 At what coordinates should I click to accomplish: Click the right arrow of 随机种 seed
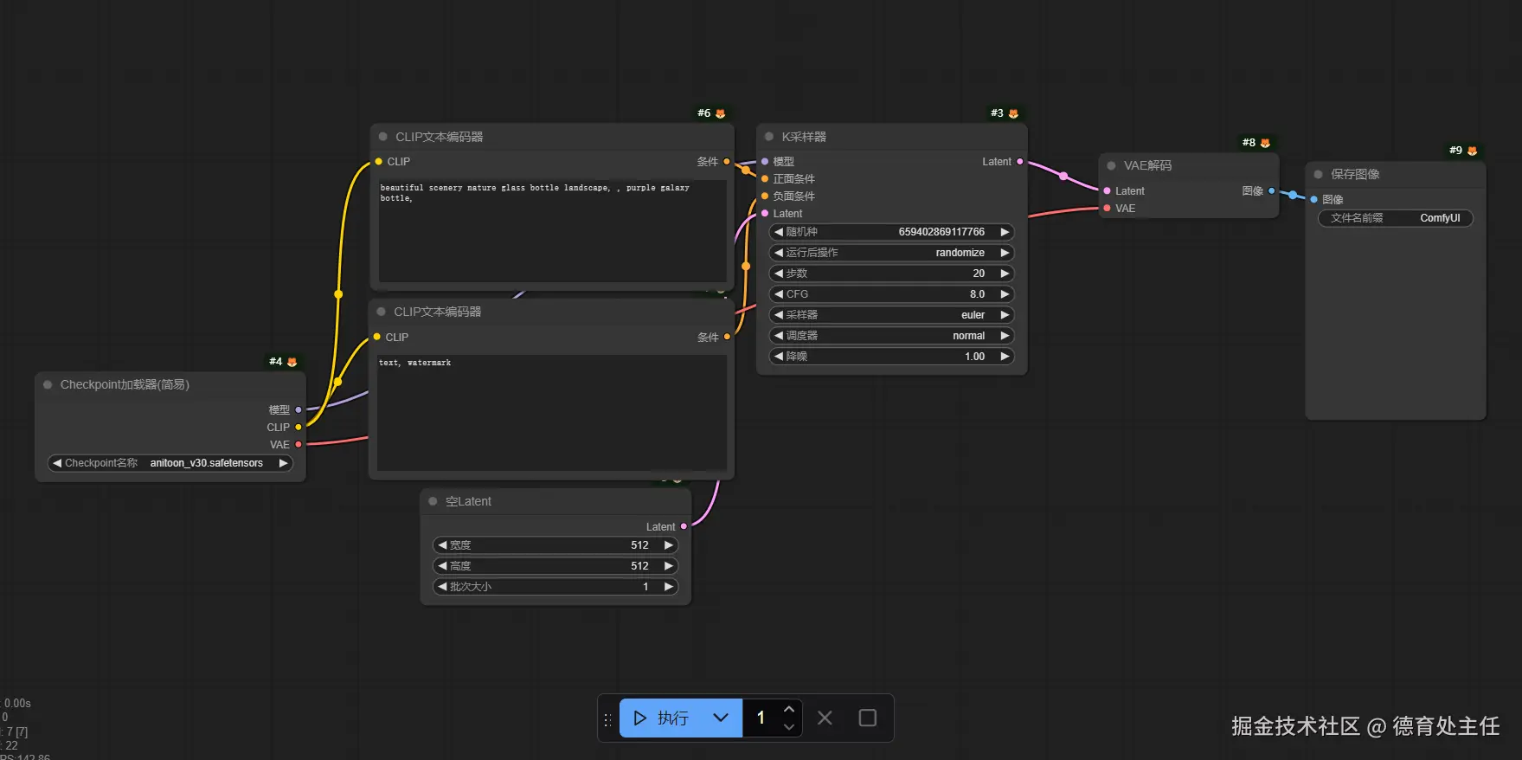pos(1005,232)
